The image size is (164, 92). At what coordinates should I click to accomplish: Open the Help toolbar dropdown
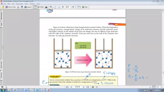pos(85,7)
